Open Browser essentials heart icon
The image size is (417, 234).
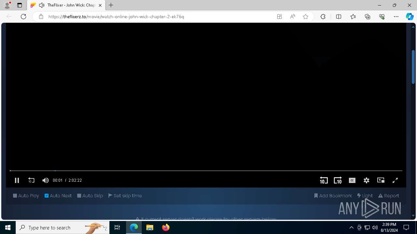click(x=382, y=17)
